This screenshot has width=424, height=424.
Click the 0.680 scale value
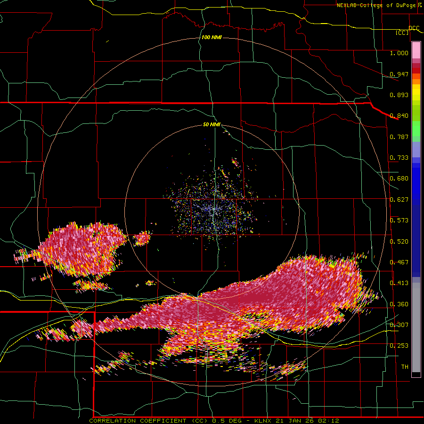coord(399,179)
